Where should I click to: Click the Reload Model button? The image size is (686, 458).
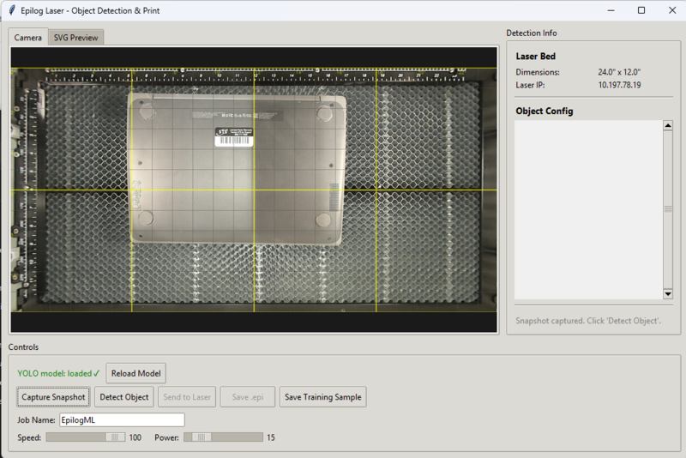(136, 373)
